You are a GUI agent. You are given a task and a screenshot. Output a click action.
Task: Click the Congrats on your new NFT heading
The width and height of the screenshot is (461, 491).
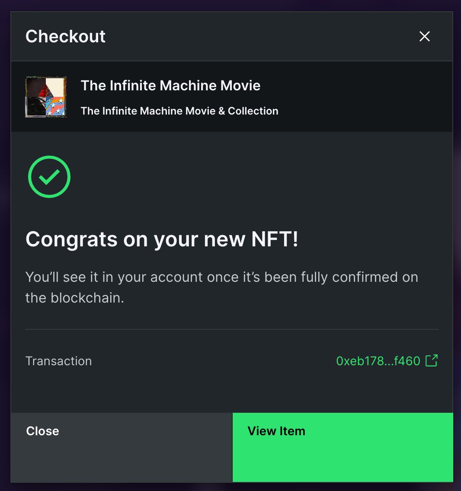click(162, 239)
